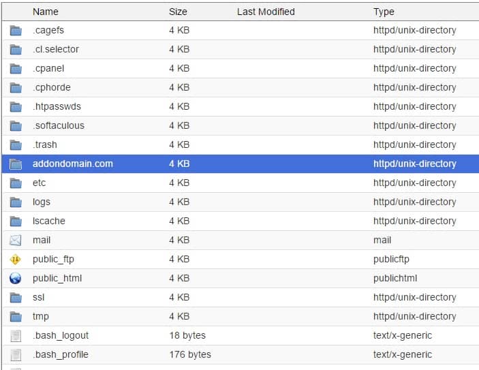479x370 pixels.
Task: Select the mail folder name
Action: 42,240
